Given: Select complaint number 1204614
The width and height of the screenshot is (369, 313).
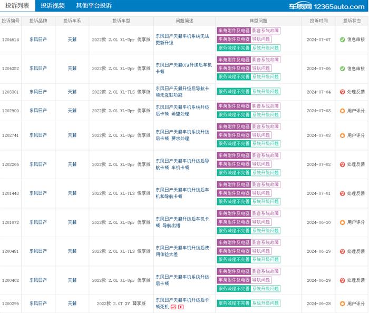Looking at the screenshot, I should (11, 40).
